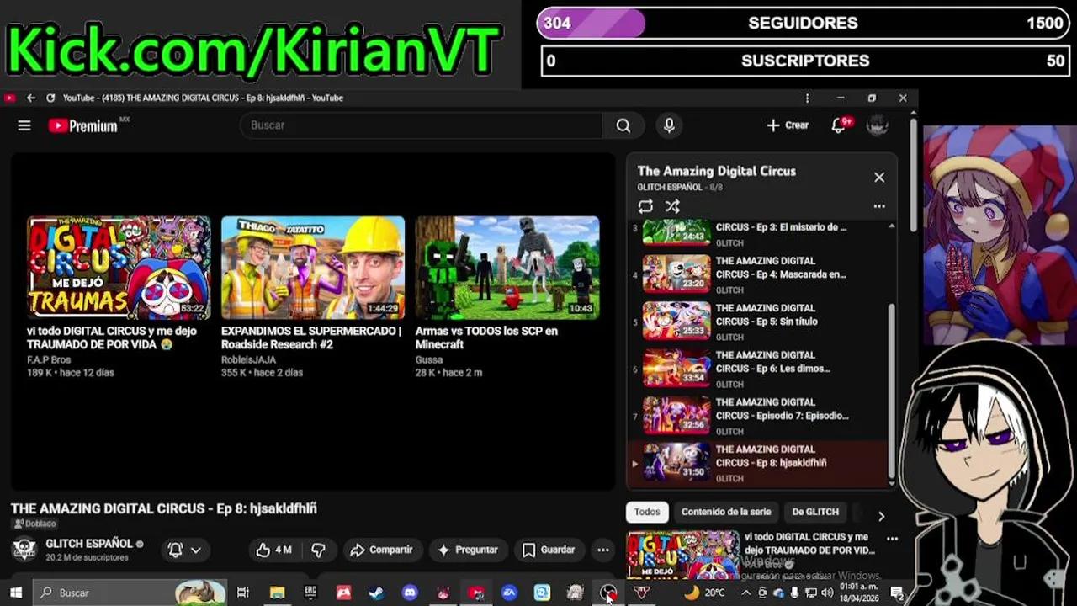Open the Windows Start menu

(15, 593)
